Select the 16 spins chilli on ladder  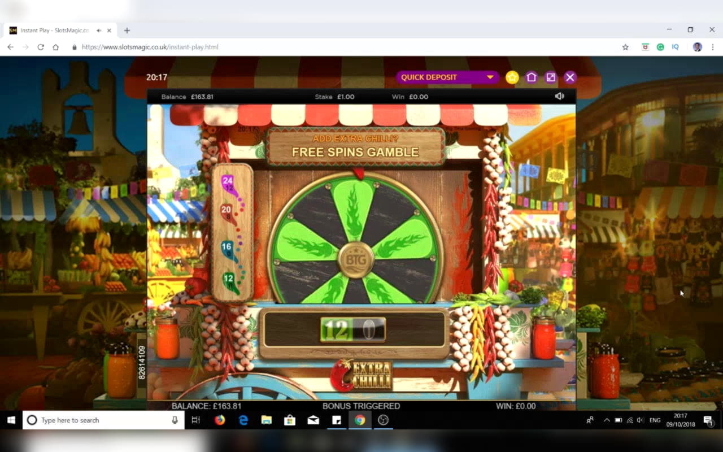(x=227, y=249)
